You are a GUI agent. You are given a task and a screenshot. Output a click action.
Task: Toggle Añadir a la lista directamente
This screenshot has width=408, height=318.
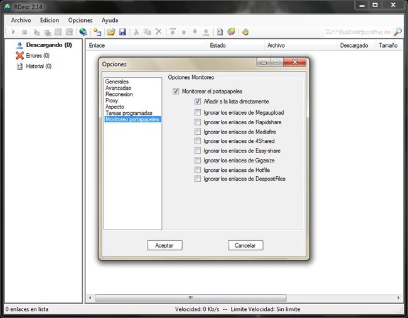(198, 102)
